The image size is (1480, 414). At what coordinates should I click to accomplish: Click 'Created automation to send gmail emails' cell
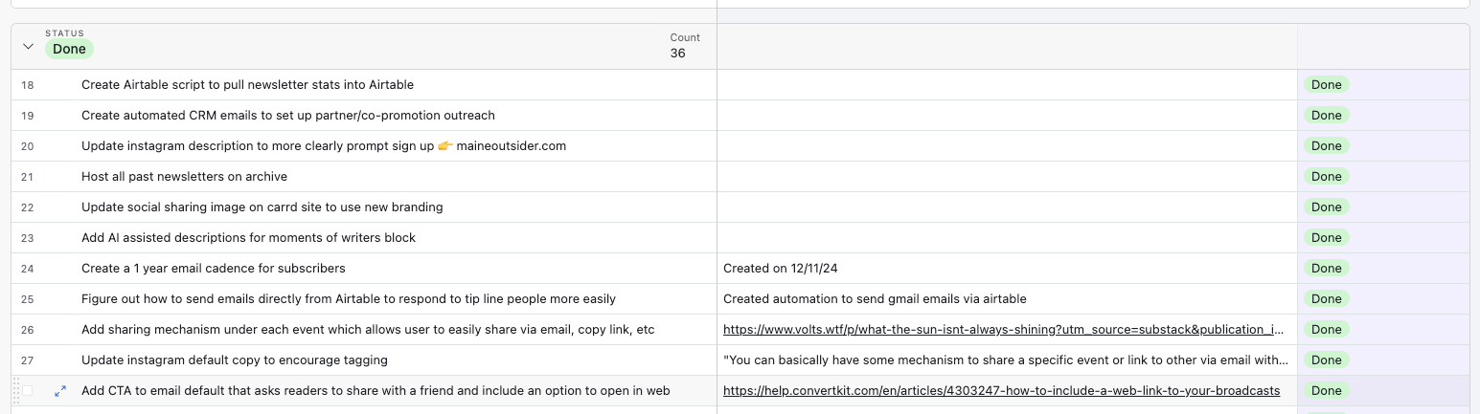click(1007, 299)
